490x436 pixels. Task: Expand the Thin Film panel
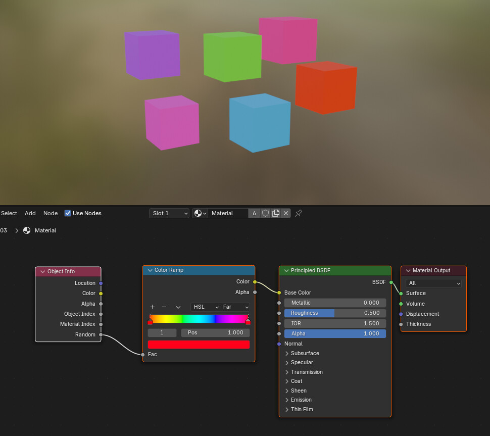click(287, 409)
